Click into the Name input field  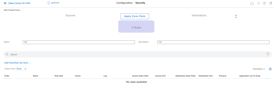(79, 42)
